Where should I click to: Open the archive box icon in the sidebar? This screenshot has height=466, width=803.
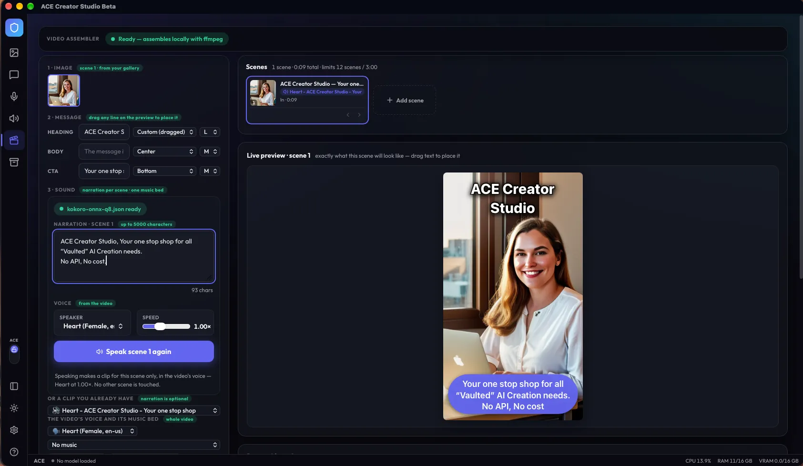click(x=14, y=162)
